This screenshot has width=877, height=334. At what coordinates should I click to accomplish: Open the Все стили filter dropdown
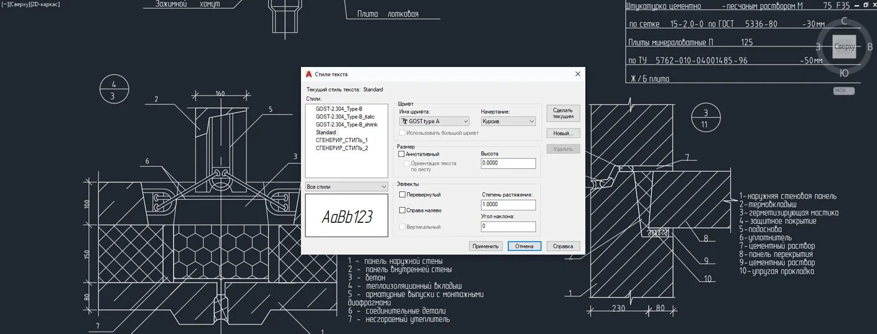pos(346,186)
